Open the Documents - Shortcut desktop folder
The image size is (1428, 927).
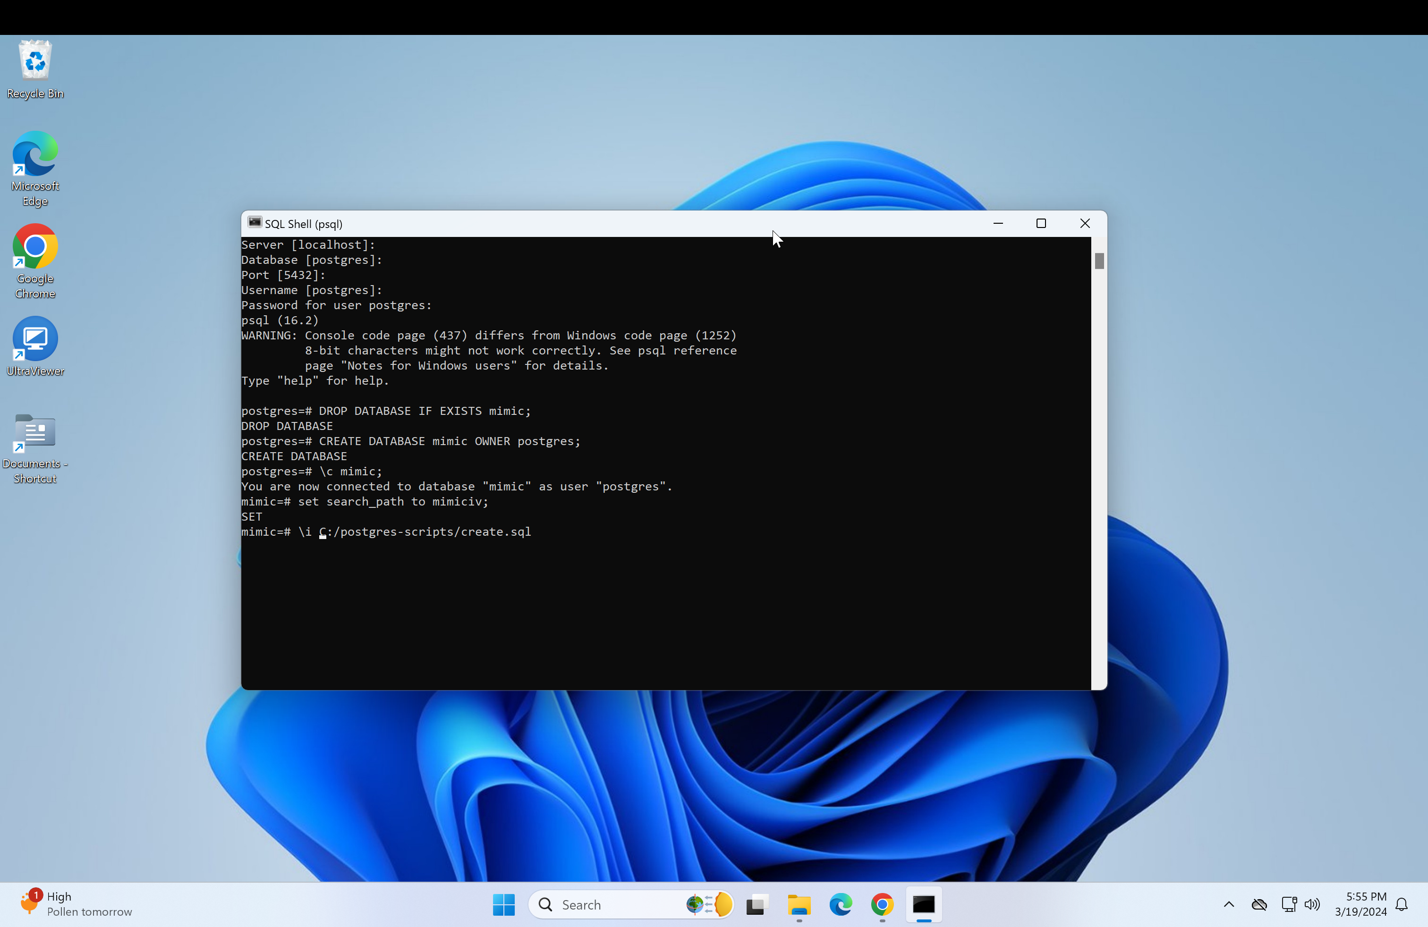click(35, 432)
